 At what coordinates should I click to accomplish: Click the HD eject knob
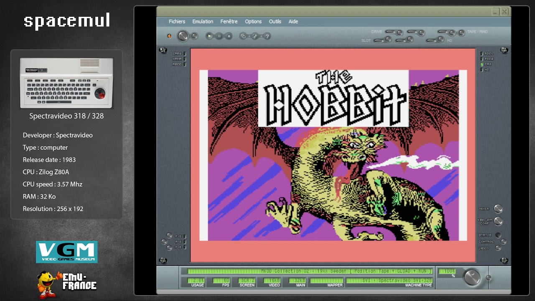(x=441, y=39)
